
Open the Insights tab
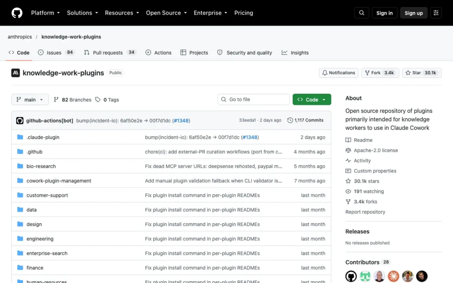pyautogui.click(x=295, y=53)
